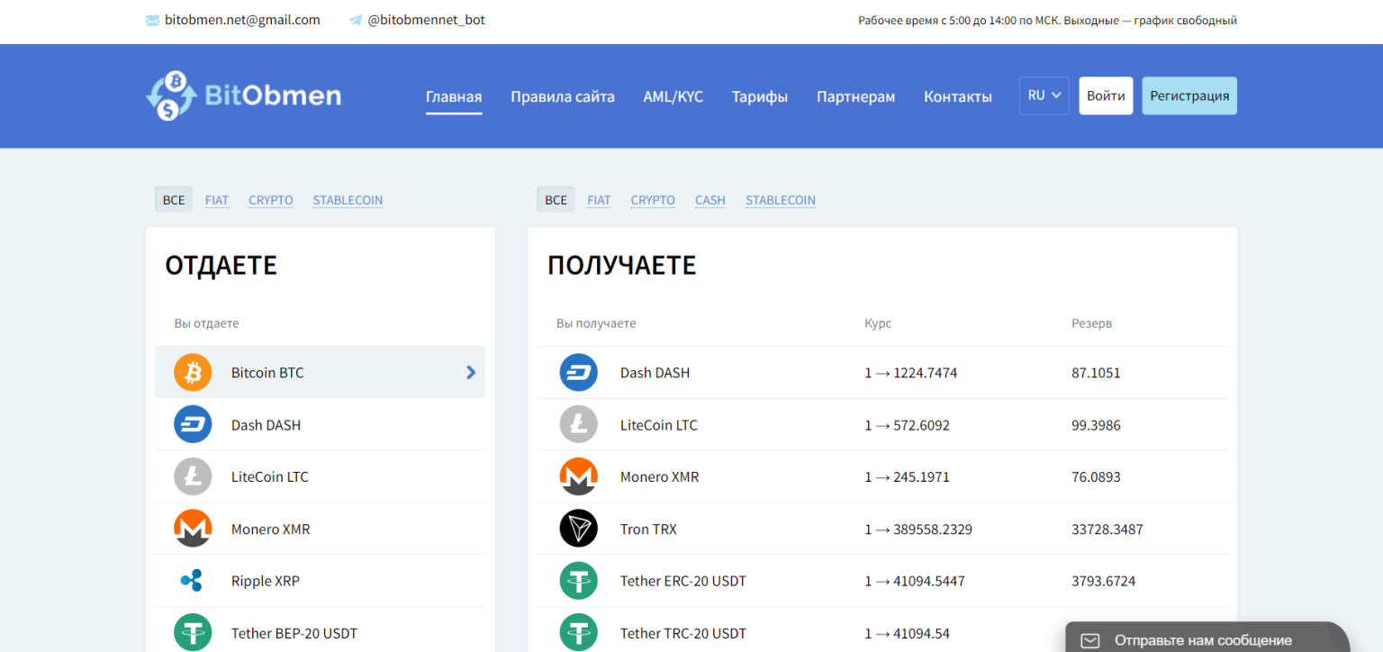
Task: Select the ВСЕ filter above Отдаете
Action: (174, 200)
